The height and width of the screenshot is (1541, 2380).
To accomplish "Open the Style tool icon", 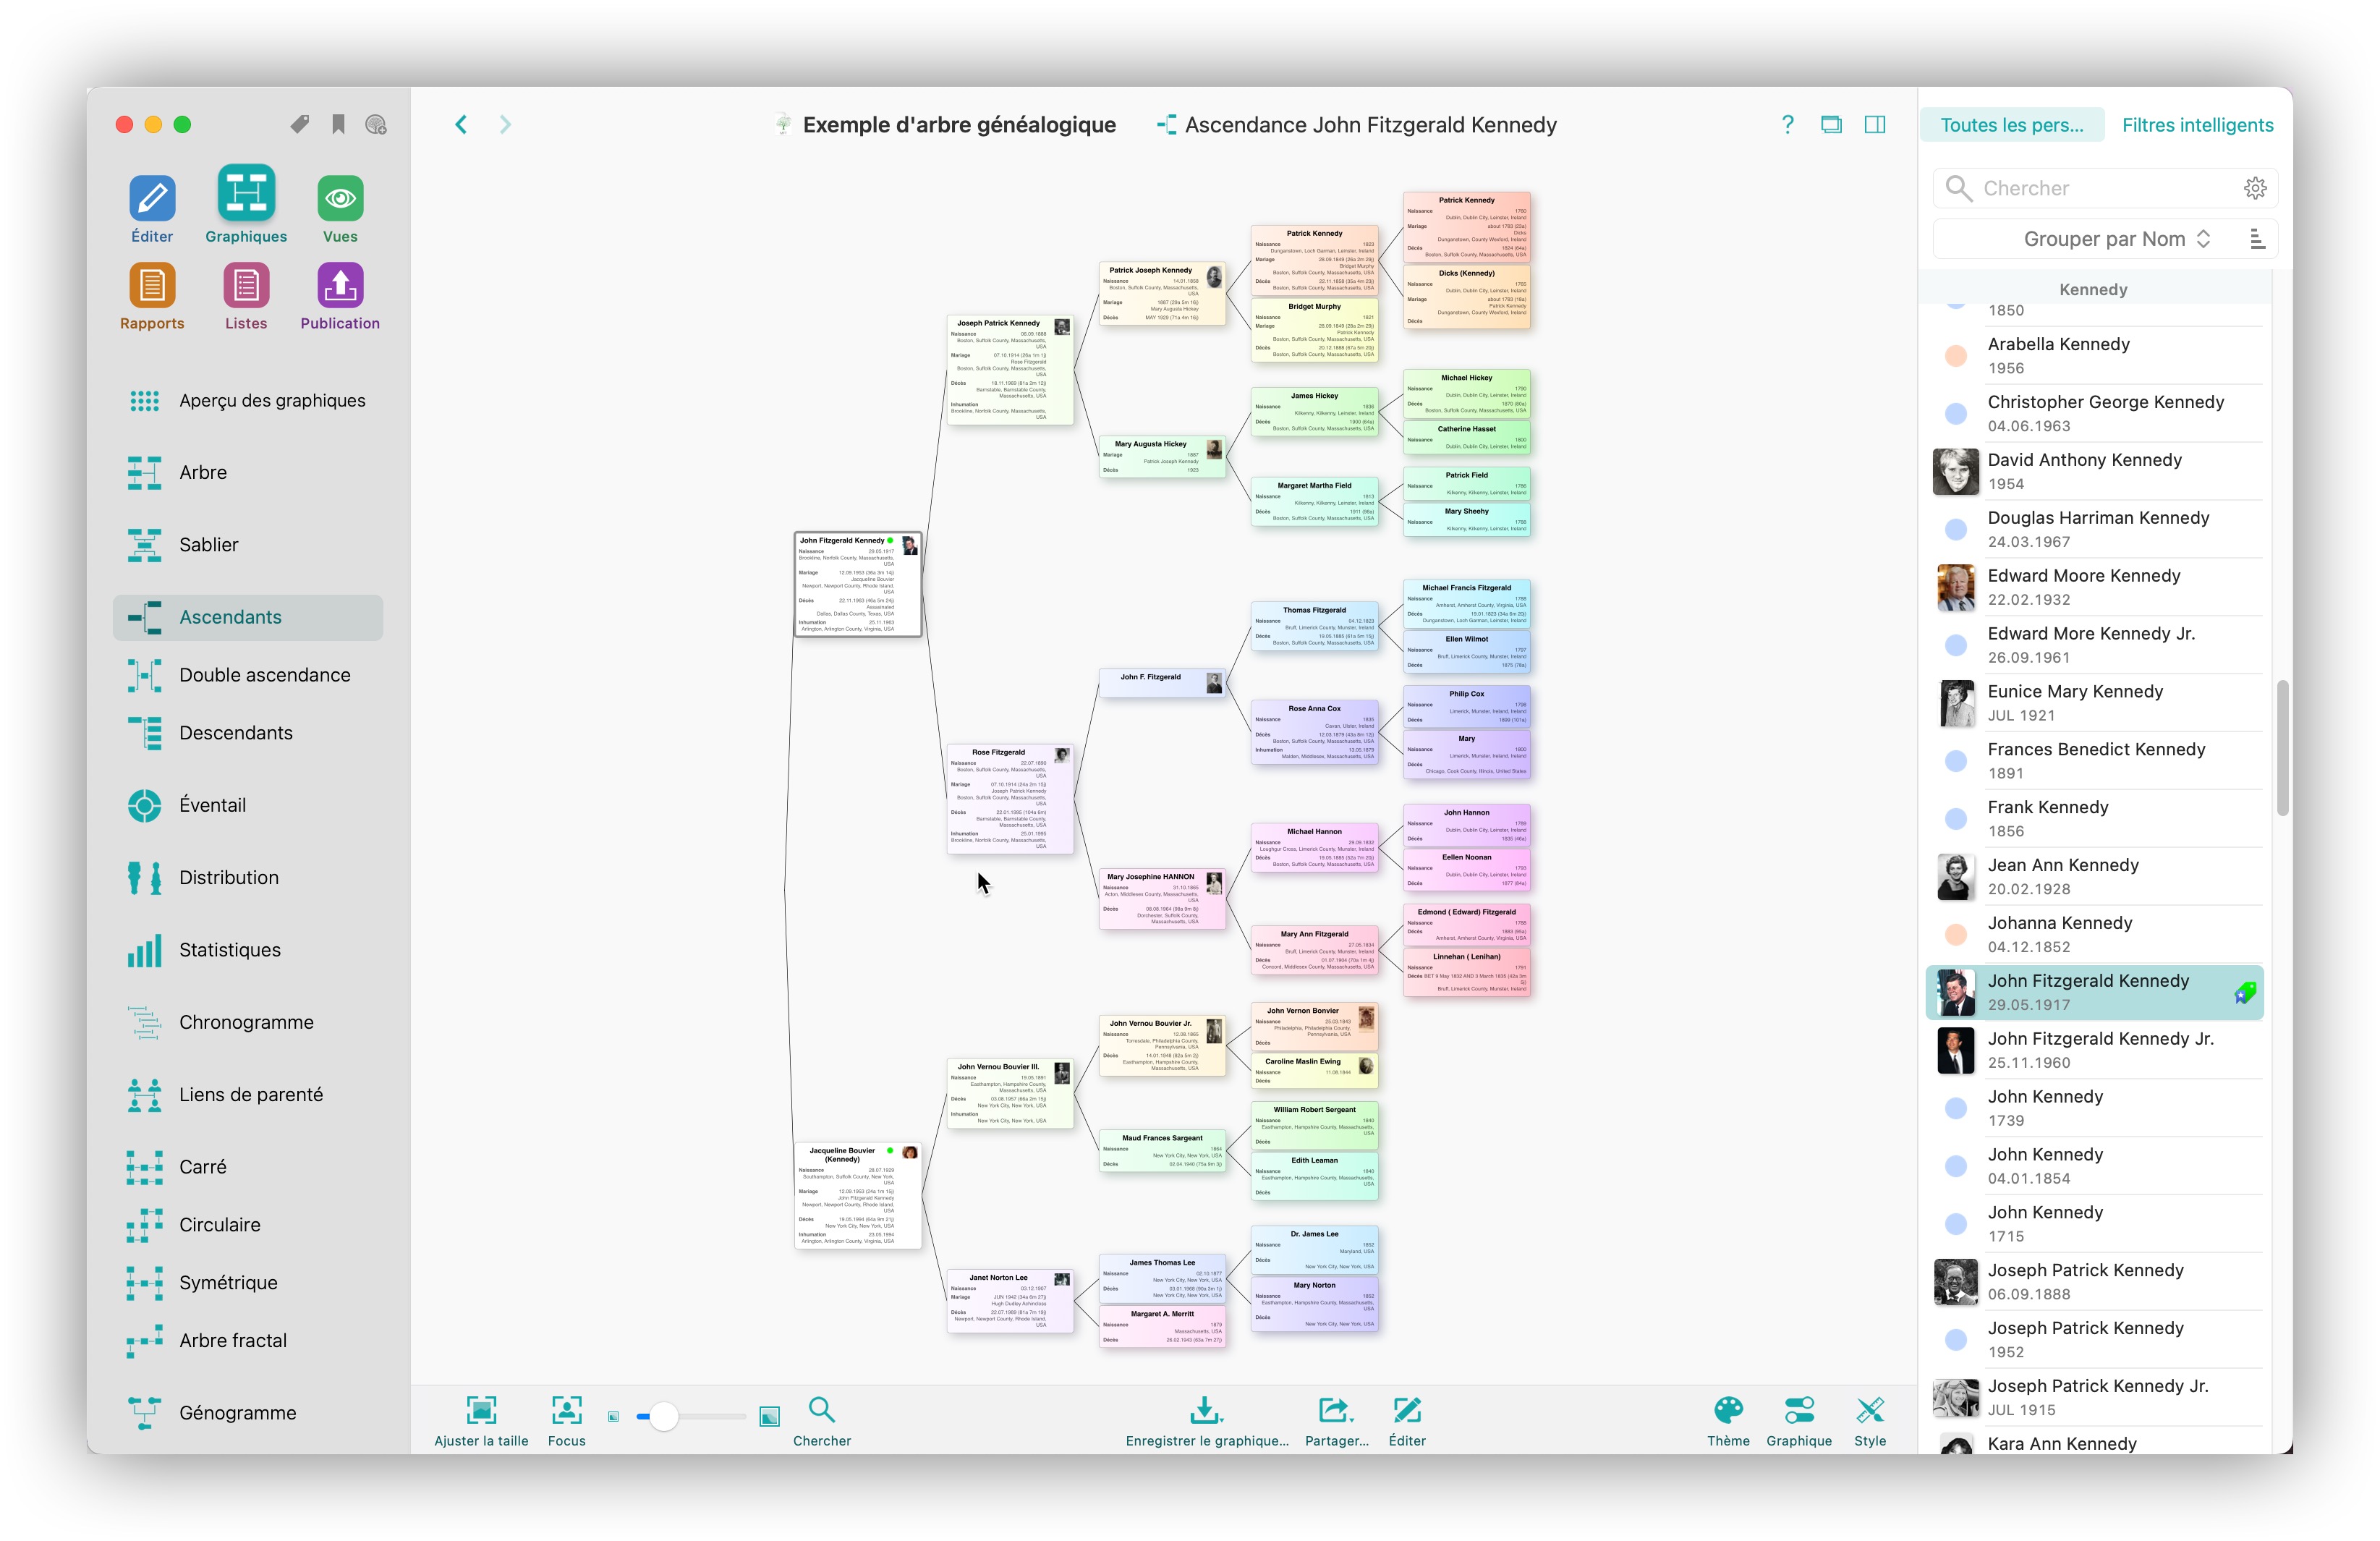I will [1869, 1410].
